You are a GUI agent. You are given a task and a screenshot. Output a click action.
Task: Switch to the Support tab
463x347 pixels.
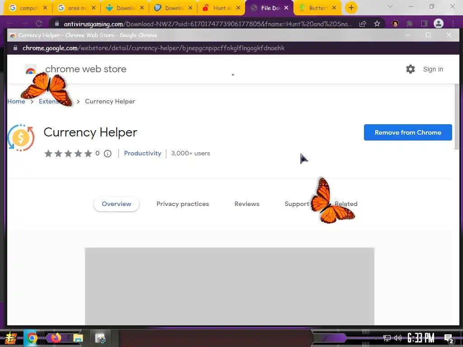pos(297,204)
